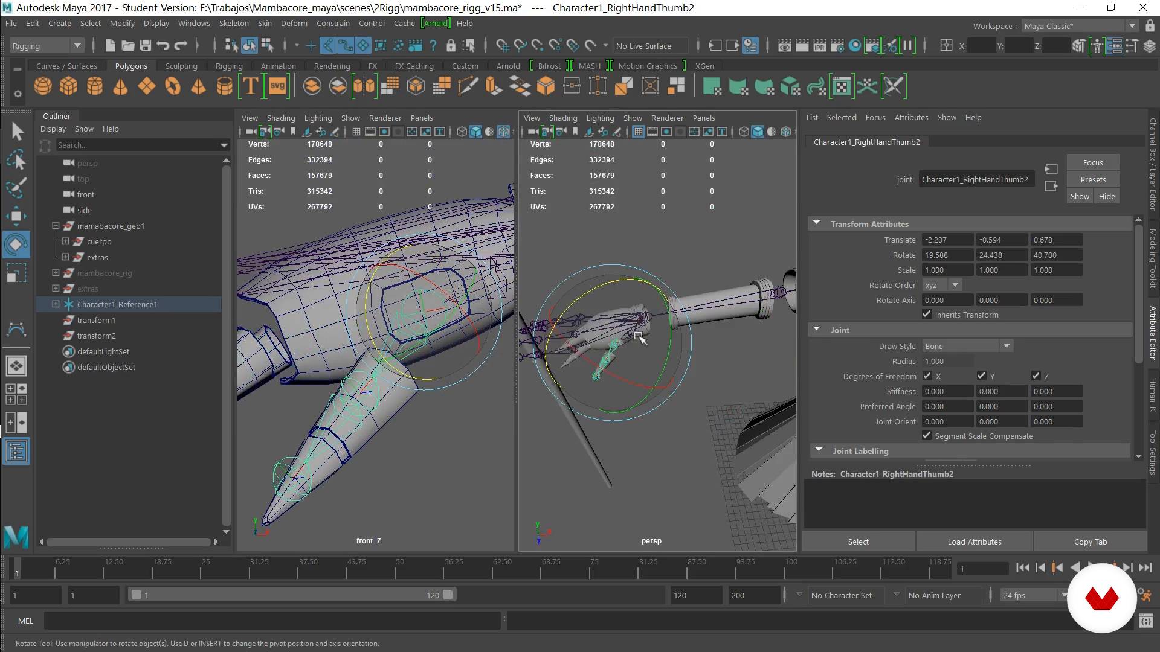This screenshot has height=652, width=1160.
Task: Click the Open Scene folder icon
Action: (127, 45)
